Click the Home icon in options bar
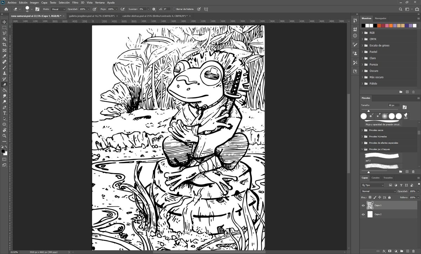Viewport: 421px width, 254px height. click(6, 9)
